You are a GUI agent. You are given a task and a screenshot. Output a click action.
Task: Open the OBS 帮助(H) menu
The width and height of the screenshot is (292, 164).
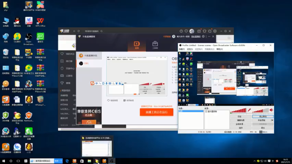click(x=220, y=49)
